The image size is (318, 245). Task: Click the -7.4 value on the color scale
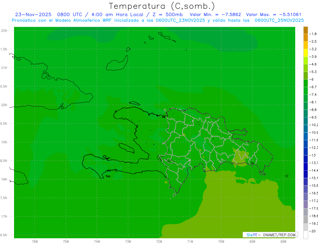point(313,95)
